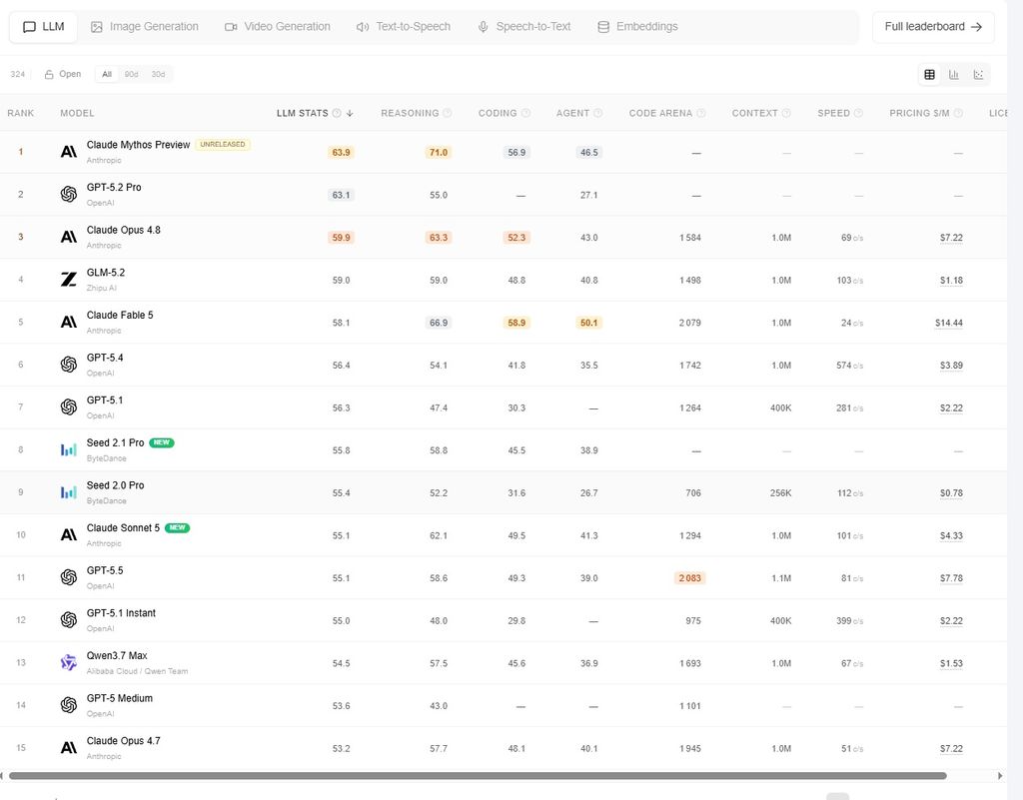Select the All time range filter
Viewport: 1023px width, 800px height.
[107, 74]
